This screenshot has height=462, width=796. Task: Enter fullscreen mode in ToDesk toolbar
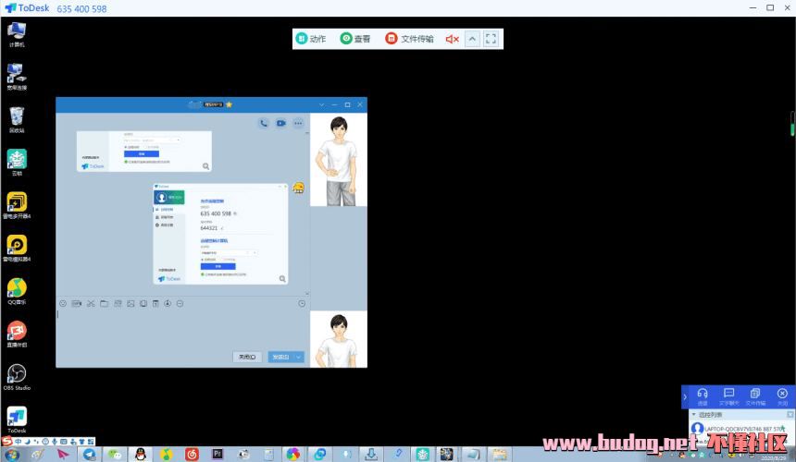click(491, 39)
